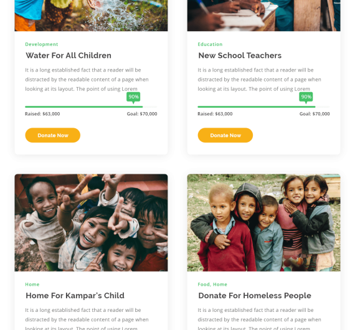Open Donate For Homeless People campaign title
The image size is (355, 330).
255,296
